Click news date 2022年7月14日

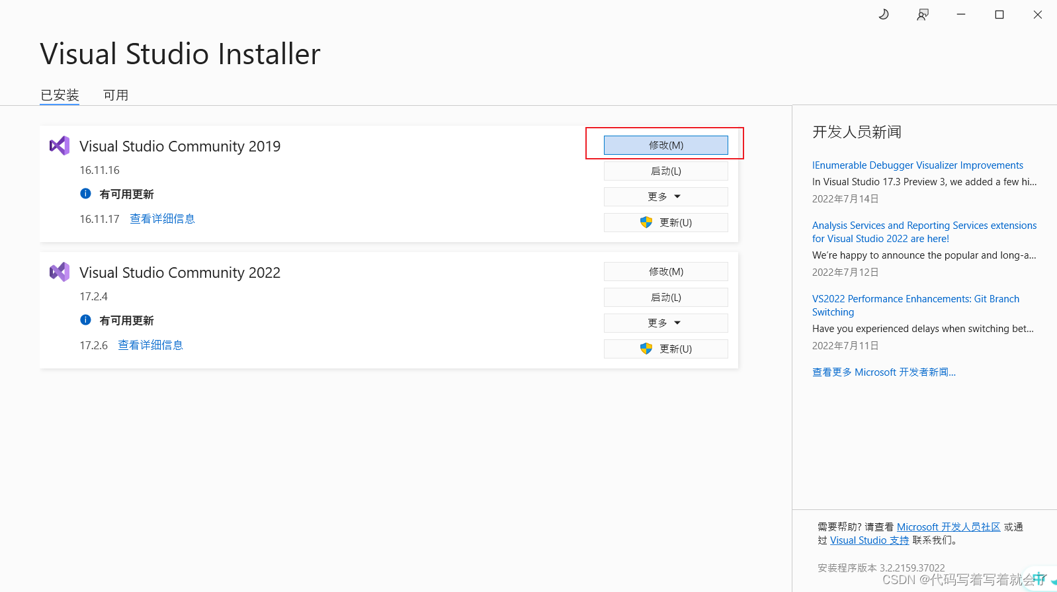pyautogui.click(x=845, y=199)
